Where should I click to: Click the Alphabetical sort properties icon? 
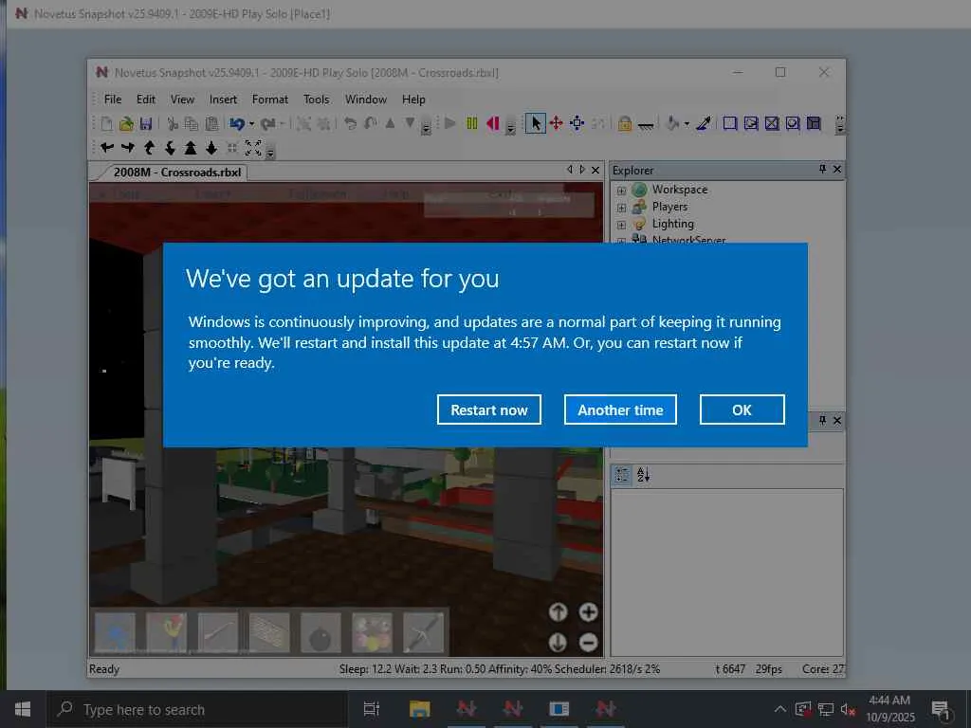(644, 475)
